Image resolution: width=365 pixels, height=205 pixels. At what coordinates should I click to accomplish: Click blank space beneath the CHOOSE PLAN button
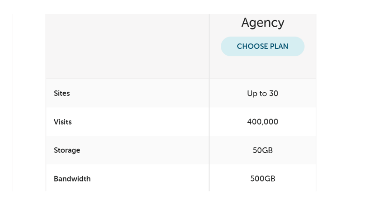[x=263, y=67]
